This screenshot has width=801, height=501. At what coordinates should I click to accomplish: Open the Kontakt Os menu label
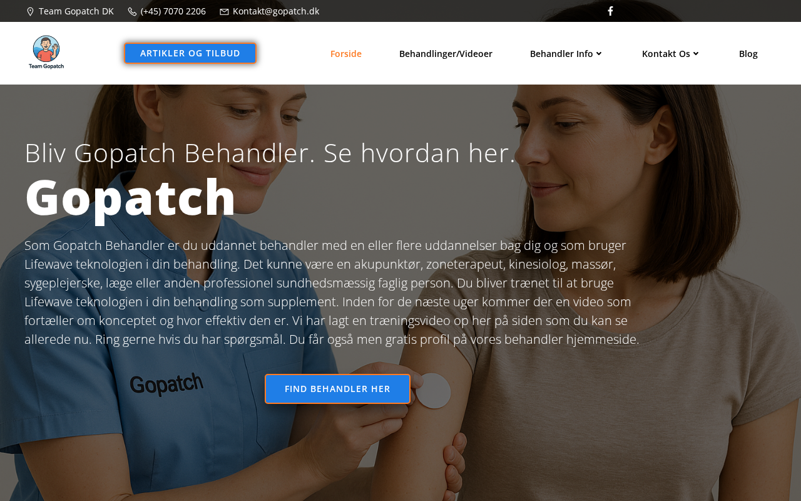[666, 54]
